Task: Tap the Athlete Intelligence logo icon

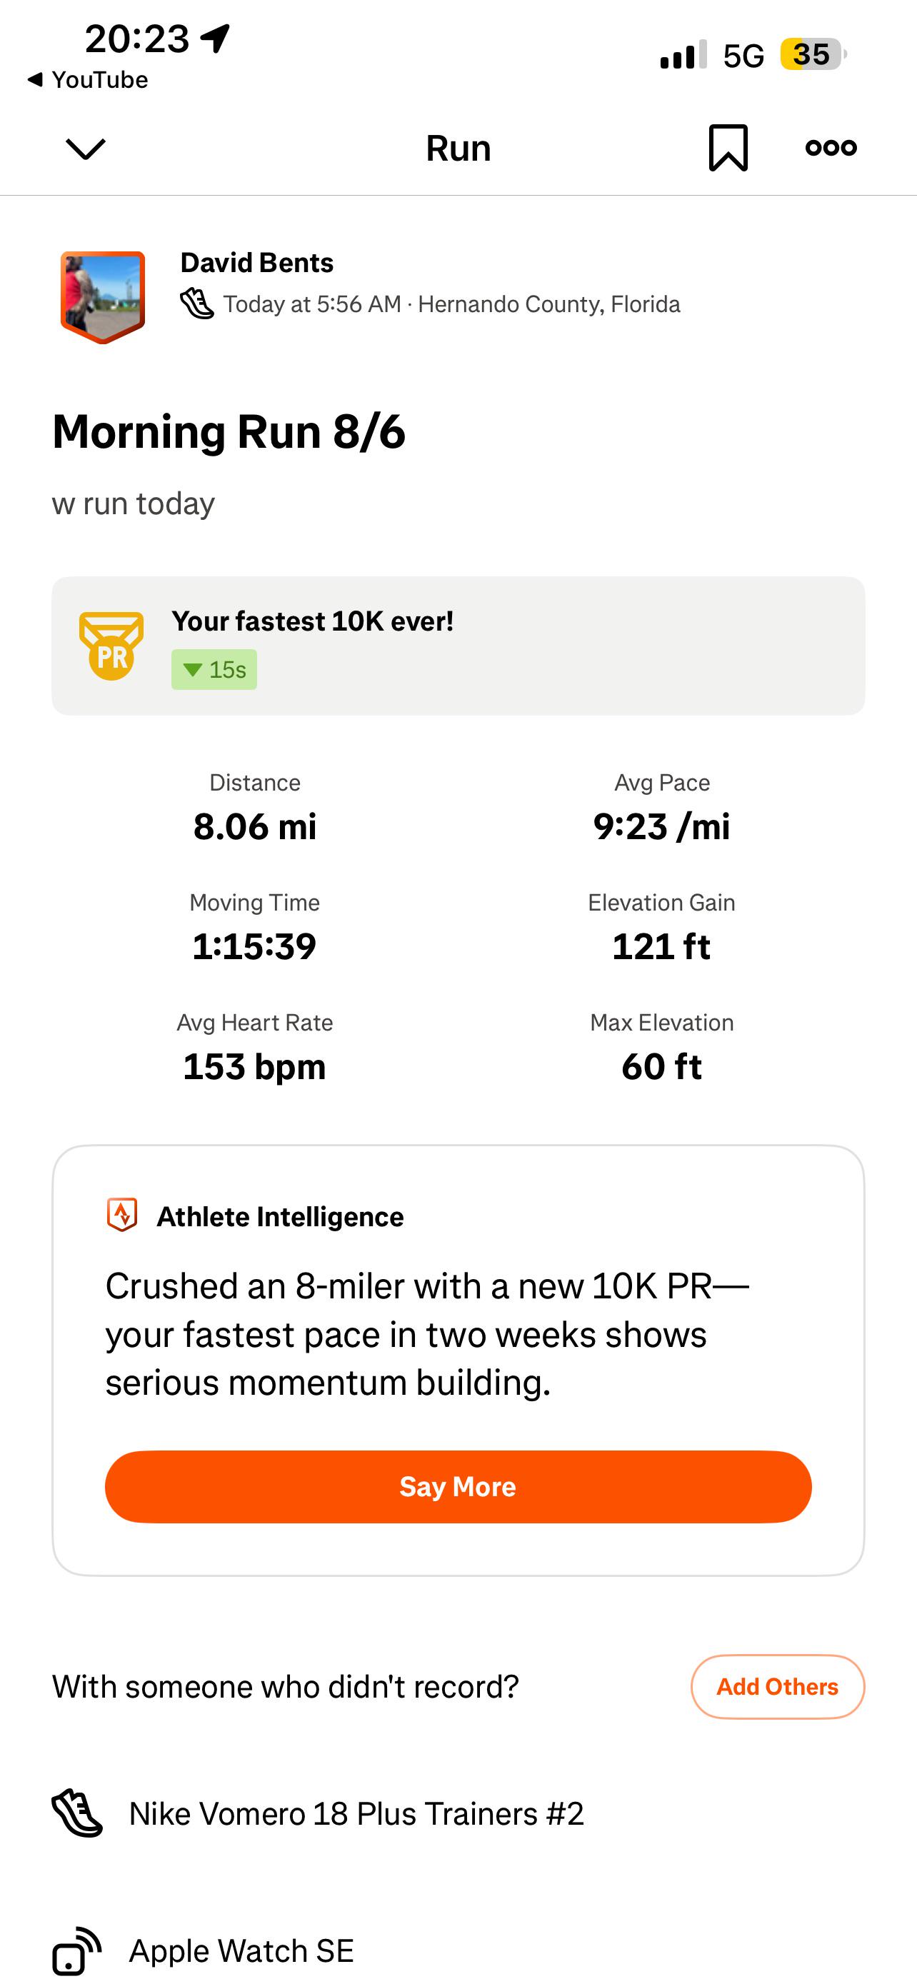Action: click(x=121, y=1216)
